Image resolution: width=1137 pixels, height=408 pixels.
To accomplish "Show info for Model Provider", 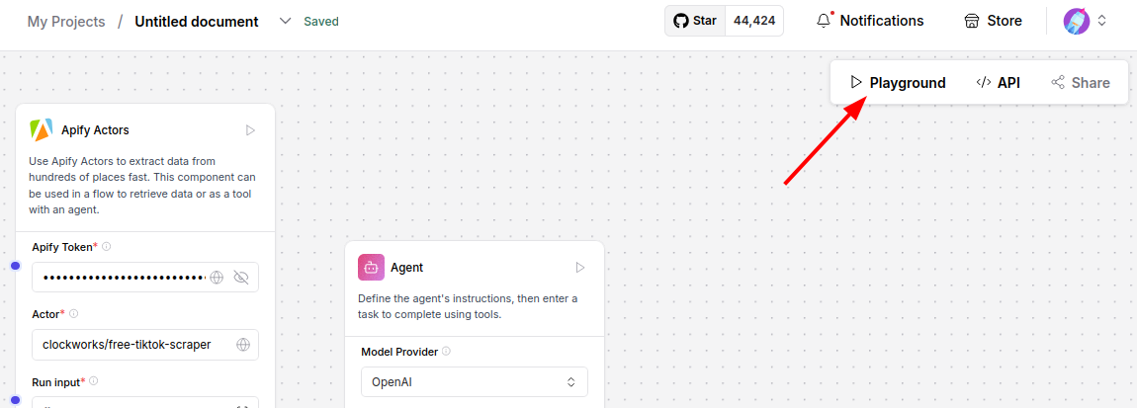I will point(446,352).
